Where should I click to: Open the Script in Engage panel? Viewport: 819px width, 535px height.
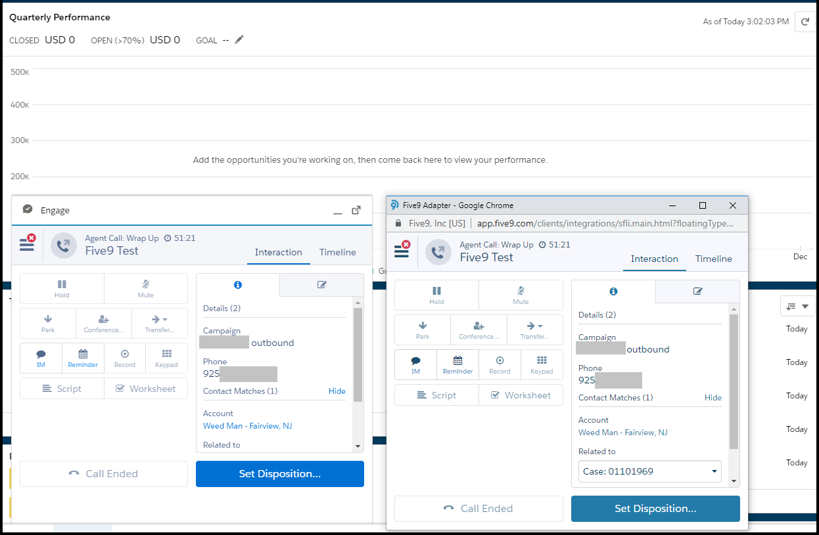(x=62, y=389)
